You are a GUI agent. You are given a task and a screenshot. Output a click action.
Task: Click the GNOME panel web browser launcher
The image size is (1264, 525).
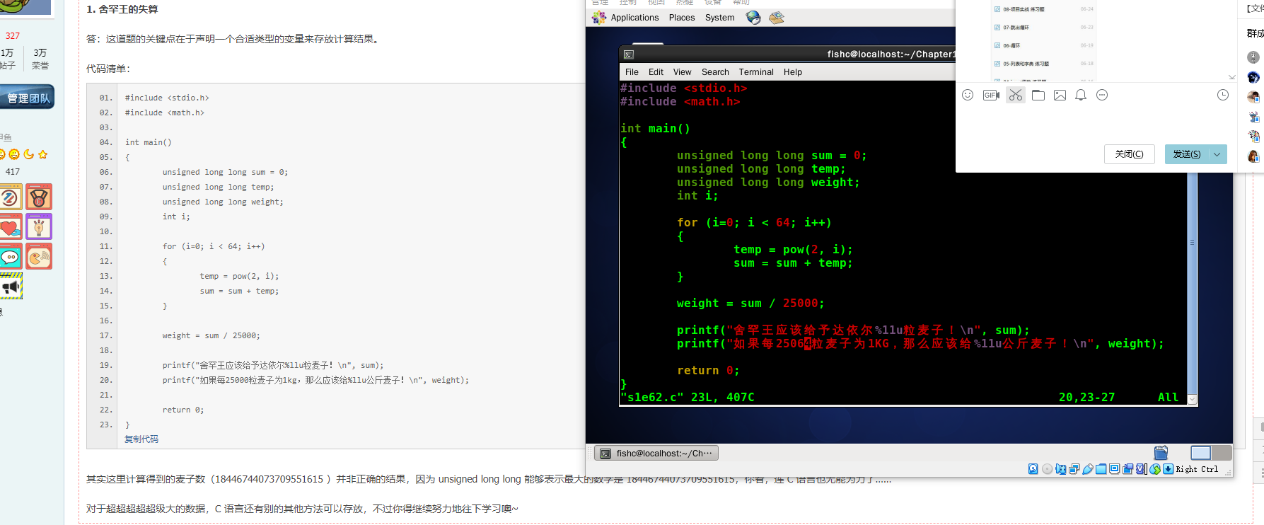[x=753, y=18]
